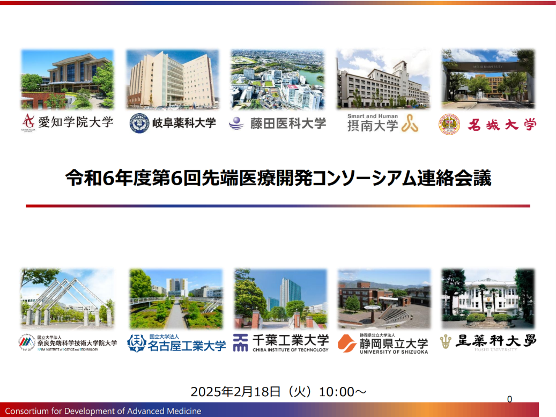Select the University of Shizuoka plaza photo

coord(384,299)
